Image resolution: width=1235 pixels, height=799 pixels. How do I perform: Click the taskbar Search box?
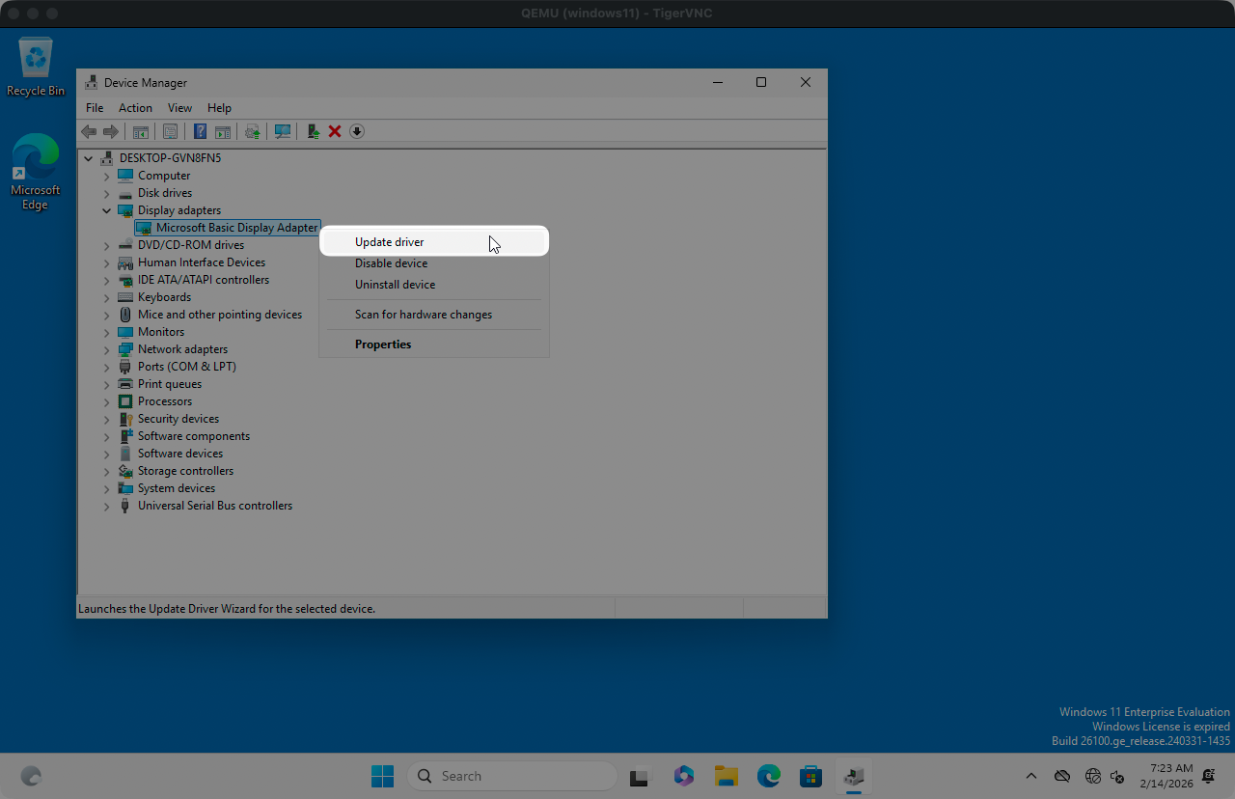pos(511,776)
